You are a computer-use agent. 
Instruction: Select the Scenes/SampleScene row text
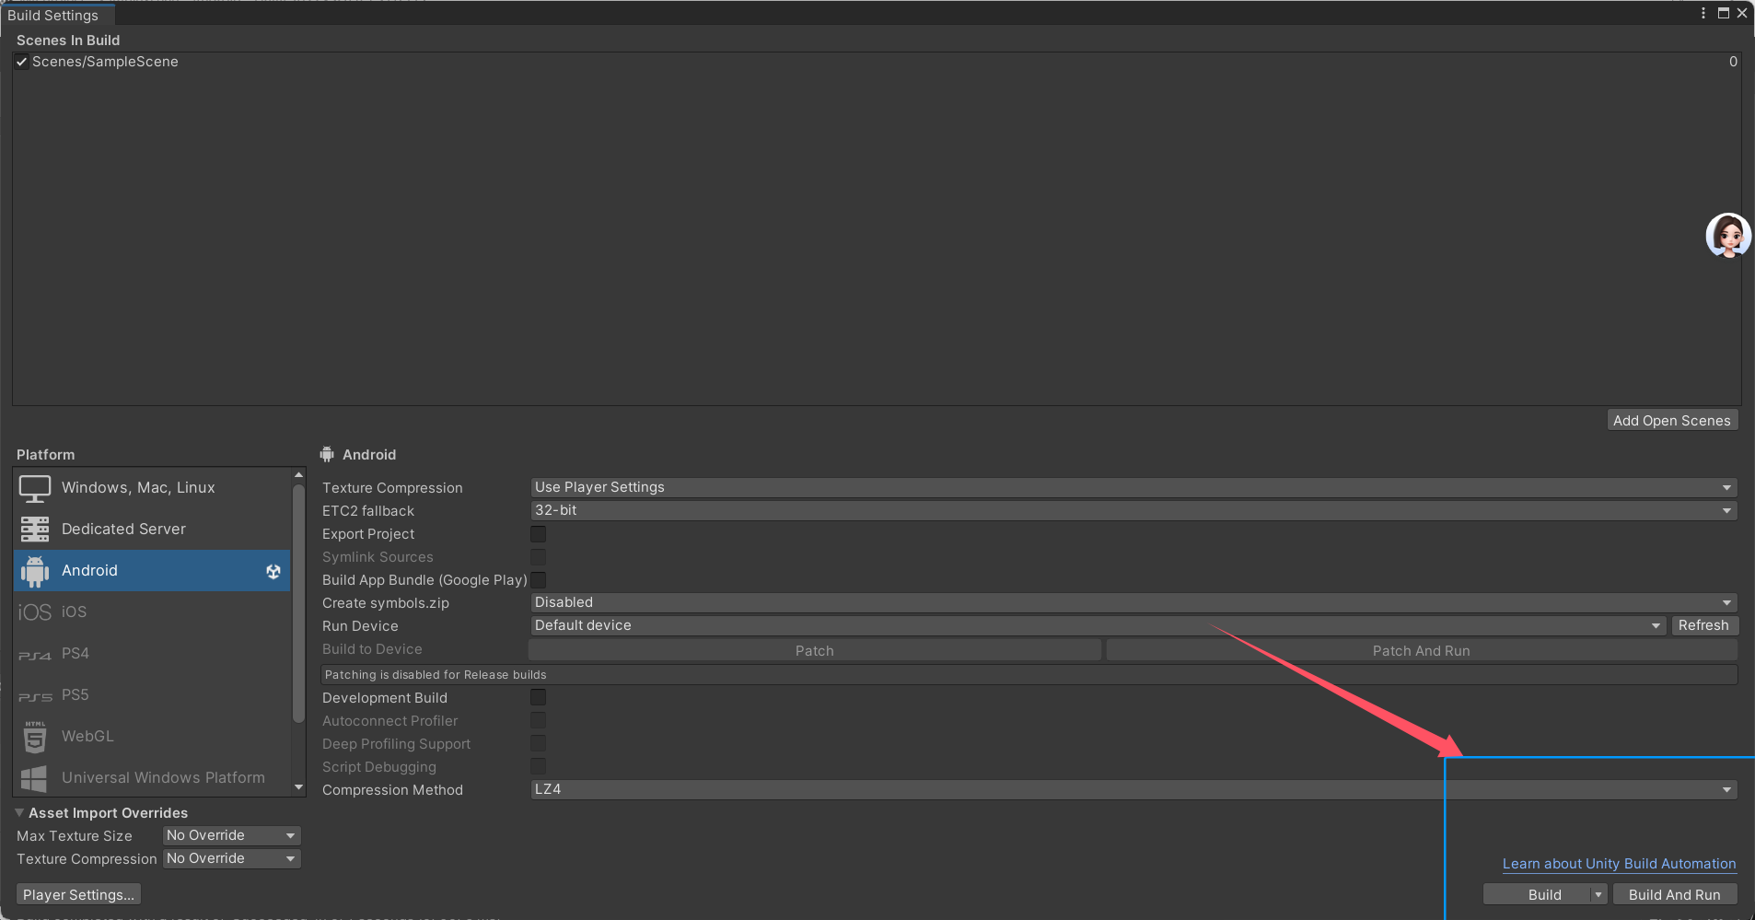[105, 62]
